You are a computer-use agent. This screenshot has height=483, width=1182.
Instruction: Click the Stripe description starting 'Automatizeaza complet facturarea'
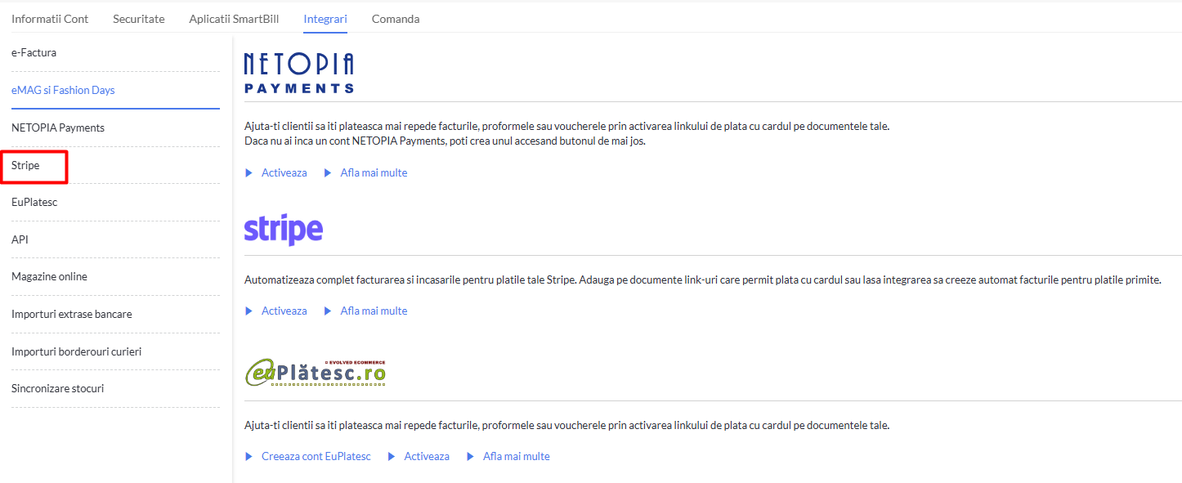coord(703,280)
